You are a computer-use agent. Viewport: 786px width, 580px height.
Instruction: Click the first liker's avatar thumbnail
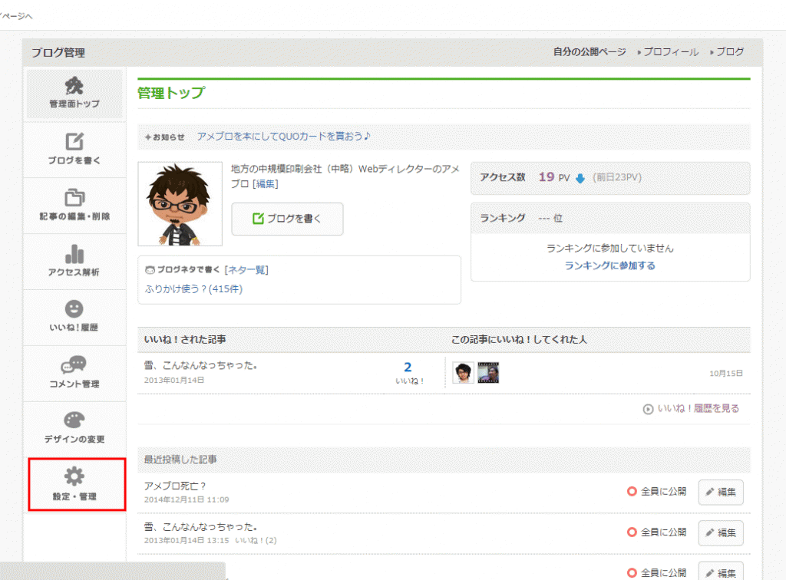(462, 373)
